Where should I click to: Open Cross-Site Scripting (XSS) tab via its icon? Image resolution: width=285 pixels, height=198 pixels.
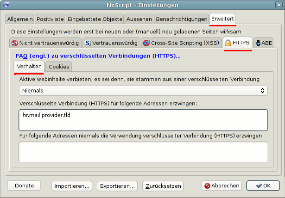(x=147, y=43)
